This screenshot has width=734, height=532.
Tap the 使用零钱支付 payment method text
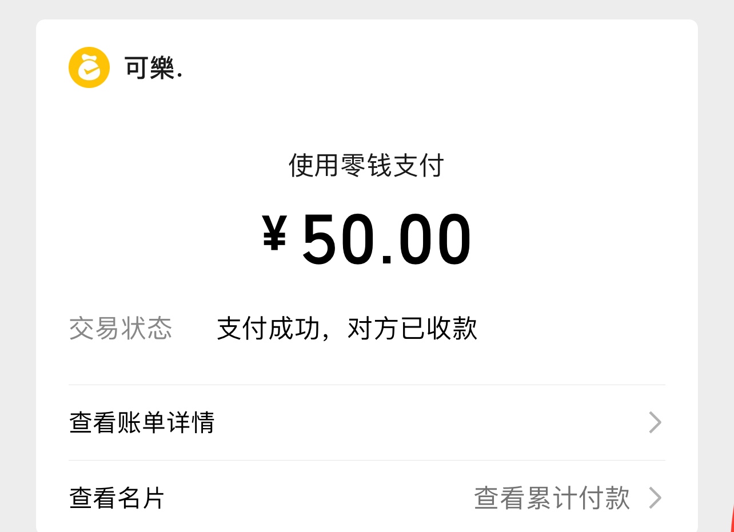tap(366, 166)
